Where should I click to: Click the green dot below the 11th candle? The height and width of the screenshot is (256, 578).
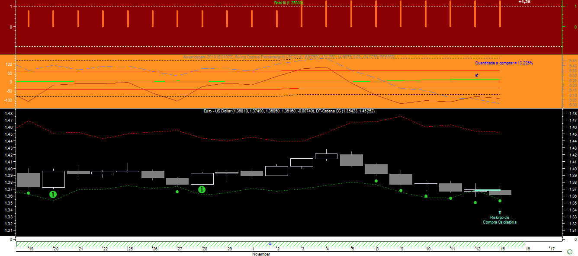pos(450,198)
